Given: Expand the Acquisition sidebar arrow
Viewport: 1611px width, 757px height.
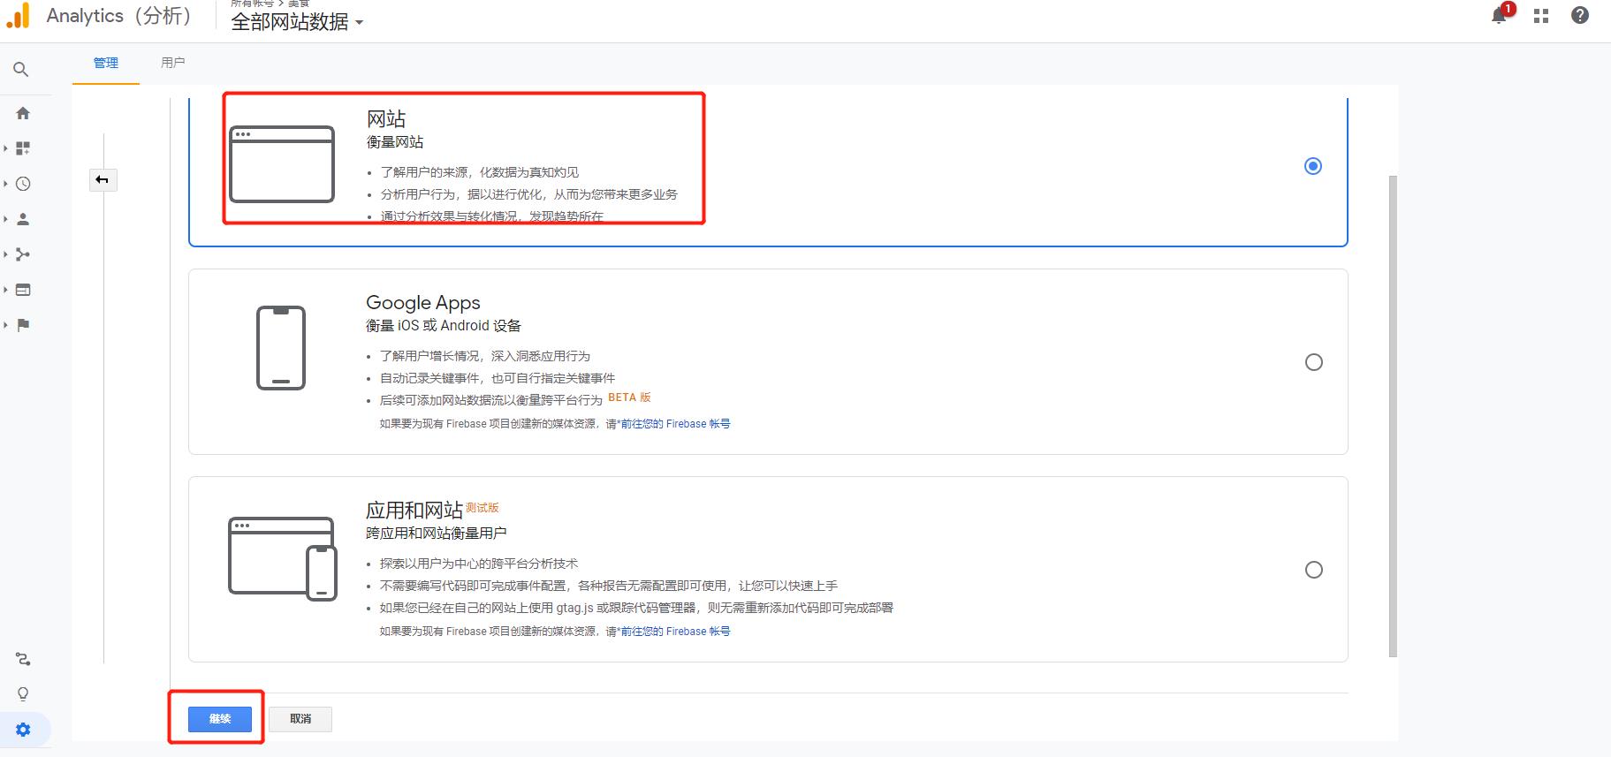Looking at the screenshot, I should pyautogui.click(x=5, y=254).
